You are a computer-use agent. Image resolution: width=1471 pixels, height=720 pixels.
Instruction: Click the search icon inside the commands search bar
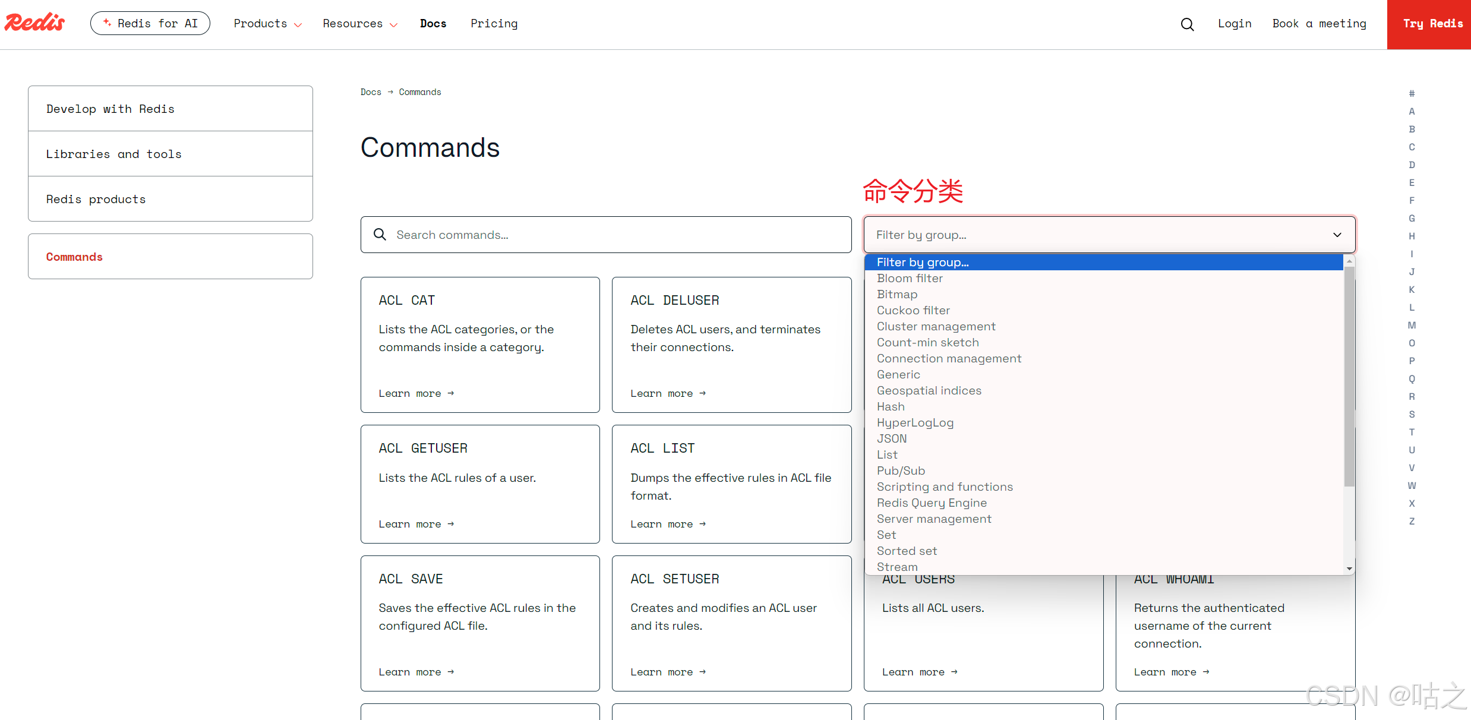click(x=380, y=234)
